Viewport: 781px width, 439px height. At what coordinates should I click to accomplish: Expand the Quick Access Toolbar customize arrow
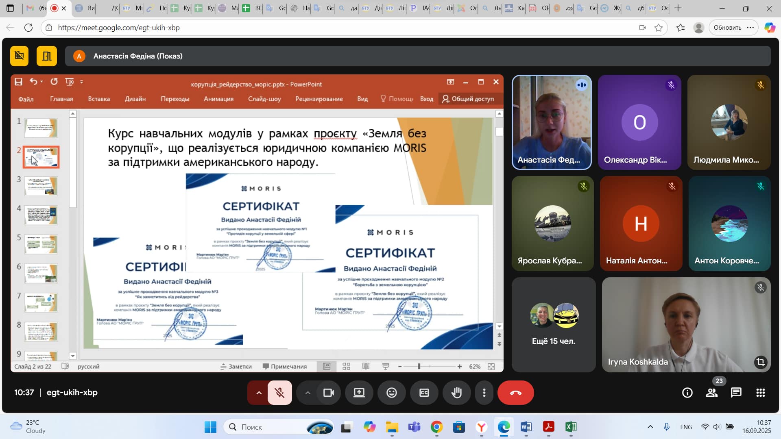(x=82, y=82)
